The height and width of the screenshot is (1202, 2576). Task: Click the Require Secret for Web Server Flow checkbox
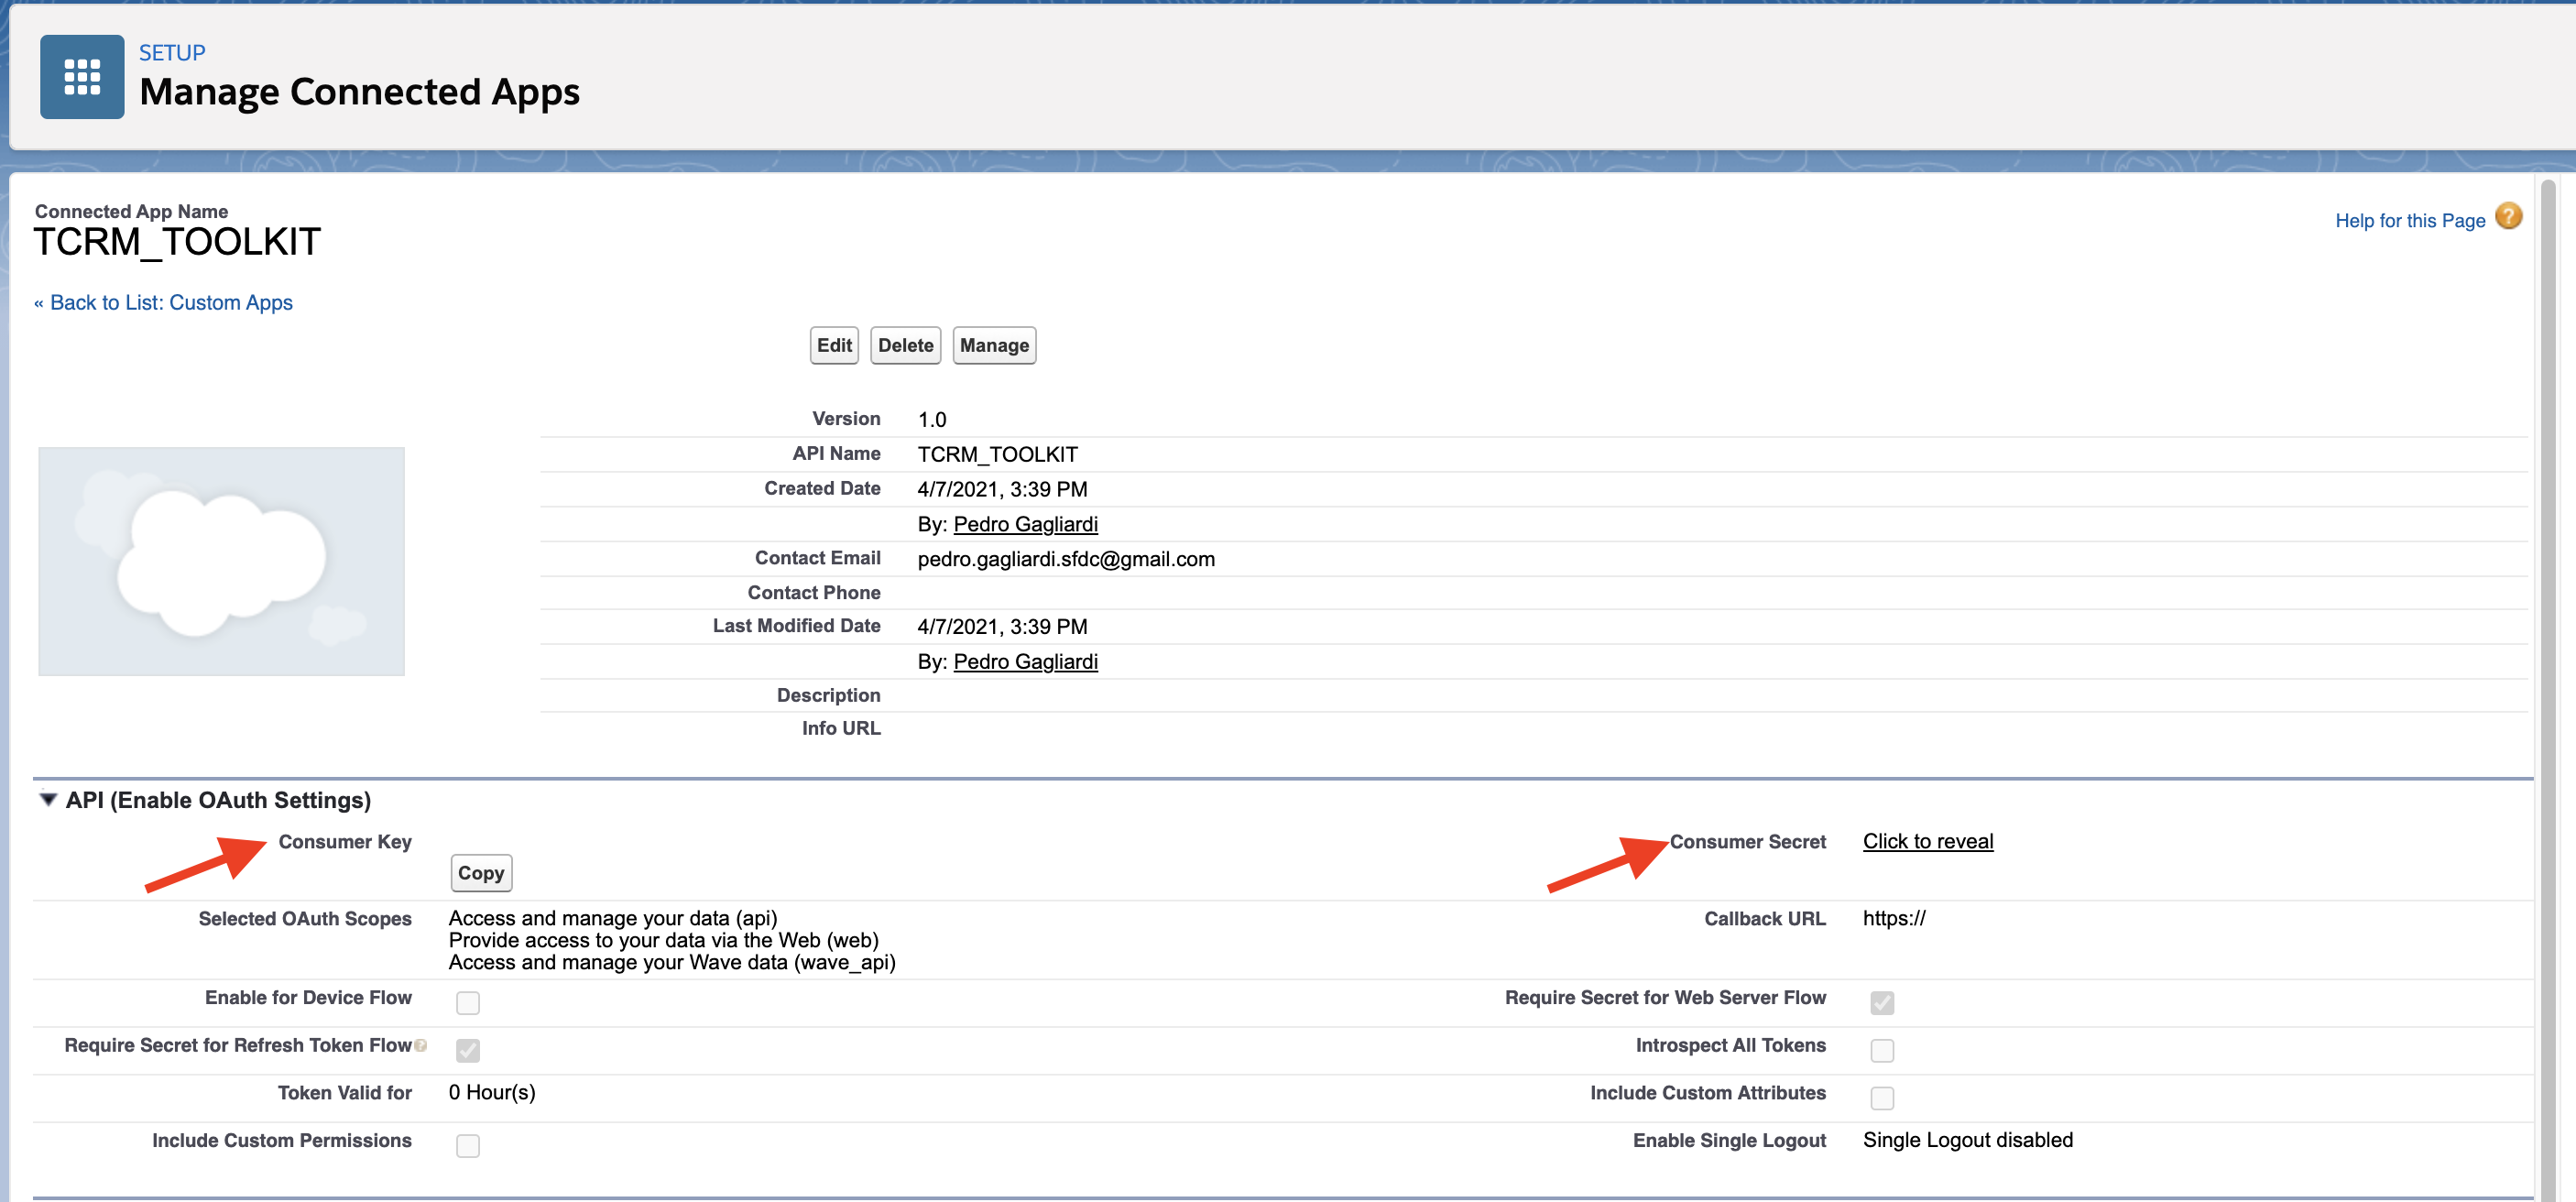(x=1881, y=1002)
